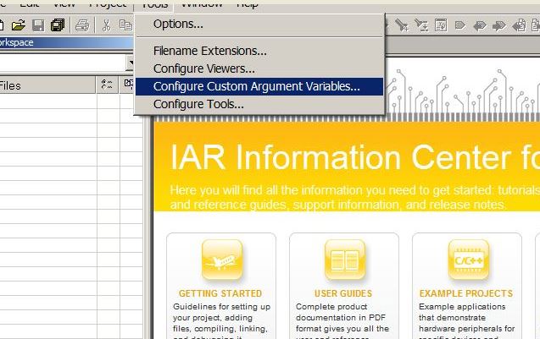Click the Print icon
This screenshot has width=540, height=339.
tap(82, 25)
